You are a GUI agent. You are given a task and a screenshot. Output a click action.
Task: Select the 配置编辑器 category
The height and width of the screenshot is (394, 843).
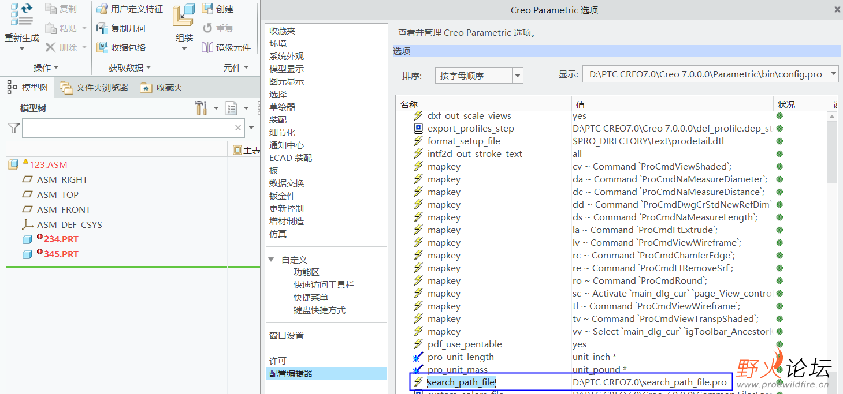(326, 373)
